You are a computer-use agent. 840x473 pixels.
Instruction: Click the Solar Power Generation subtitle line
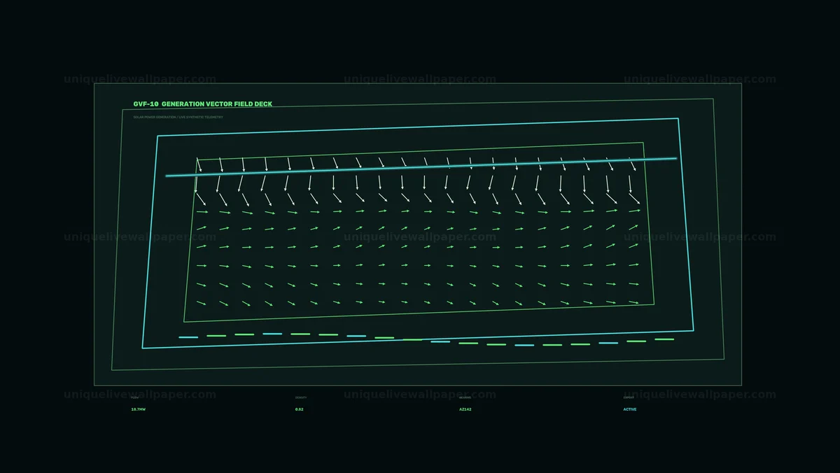coord(178,117)
